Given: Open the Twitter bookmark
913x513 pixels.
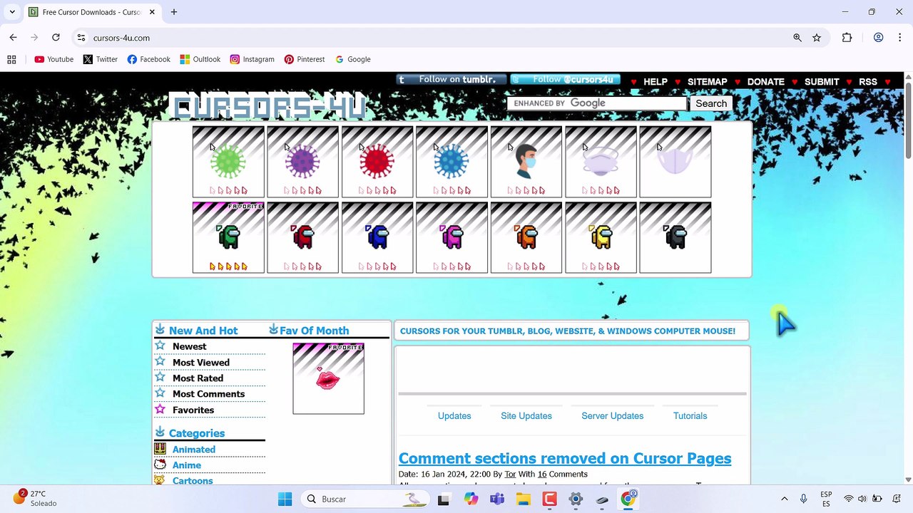Looking at the screenshot, I should click(x=101, y=59).
